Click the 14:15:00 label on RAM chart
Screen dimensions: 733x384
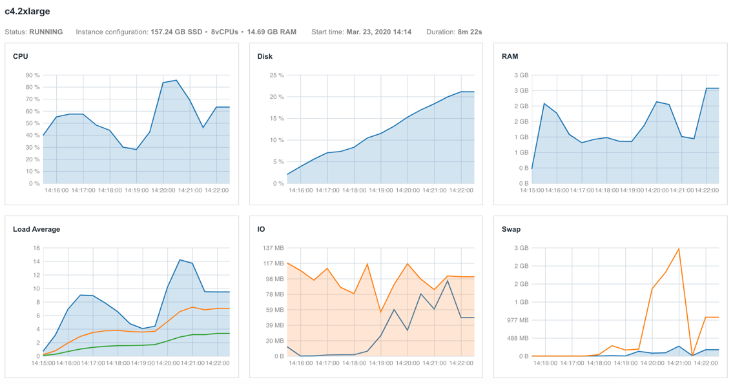point(532,190)
